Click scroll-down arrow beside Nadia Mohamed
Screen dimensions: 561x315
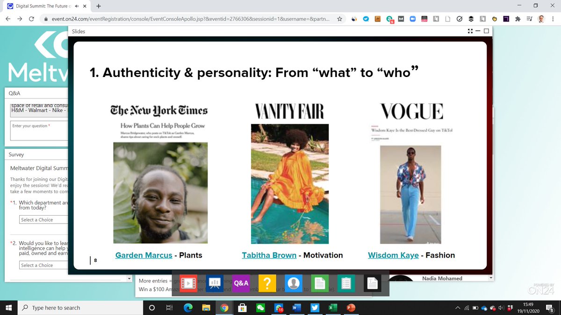pos(490,278)
